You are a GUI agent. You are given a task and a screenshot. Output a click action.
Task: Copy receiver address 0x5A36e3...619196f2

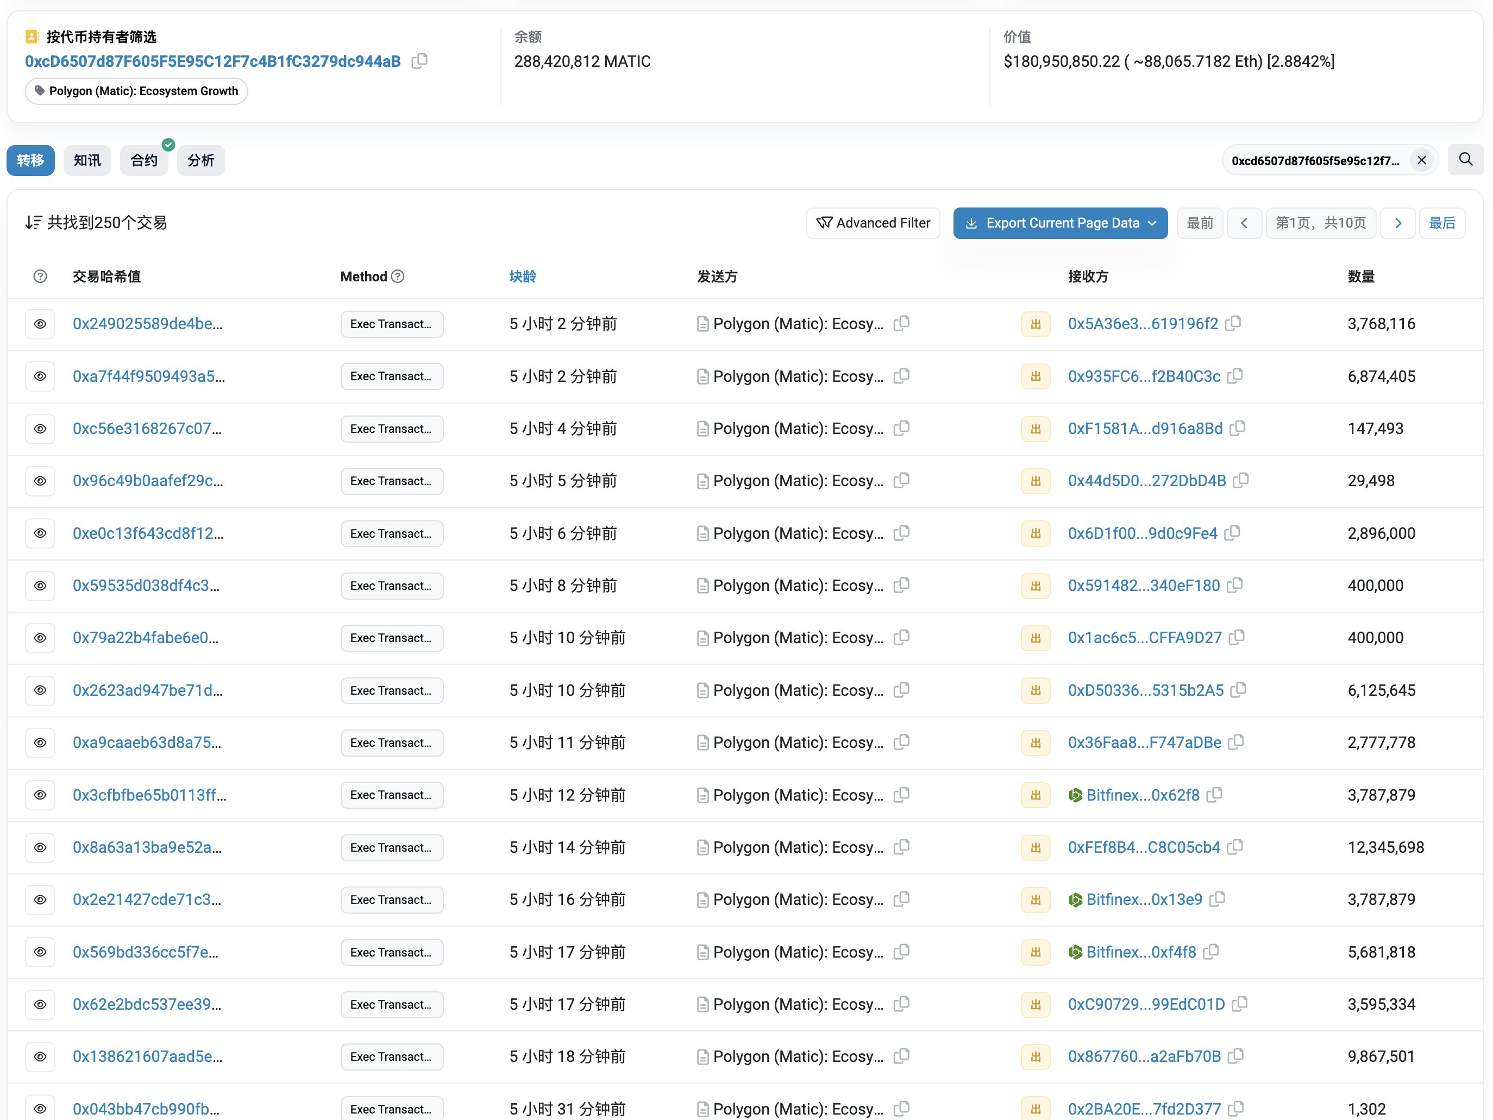point(1233,324)
